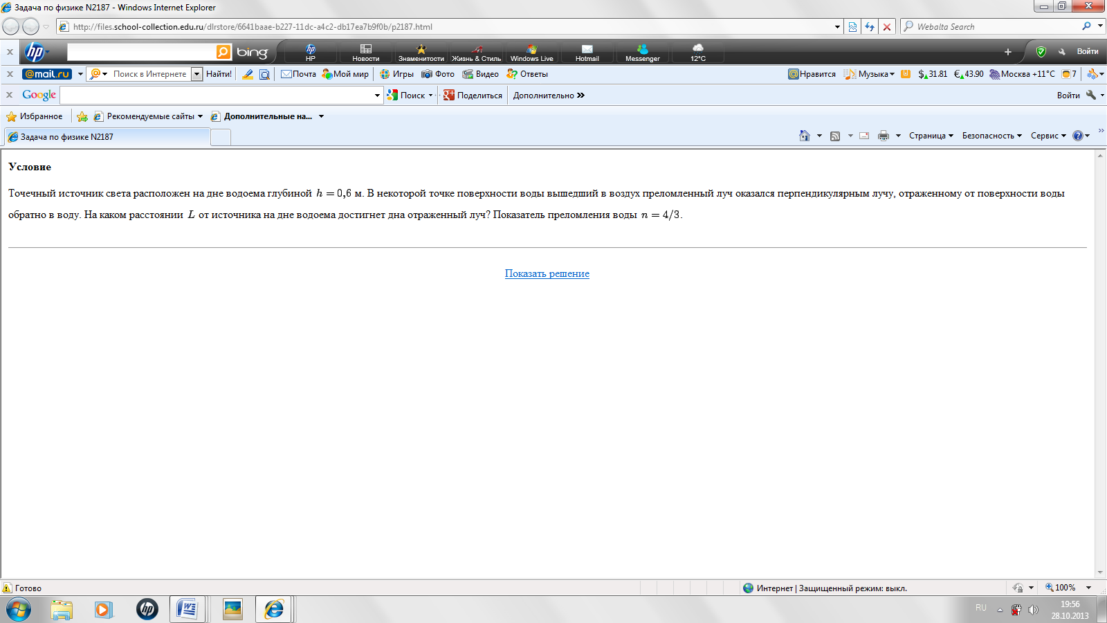This screenshot has height=623, width=1107.
Task: Click the @mail.ru logo button
Action: 47,74
